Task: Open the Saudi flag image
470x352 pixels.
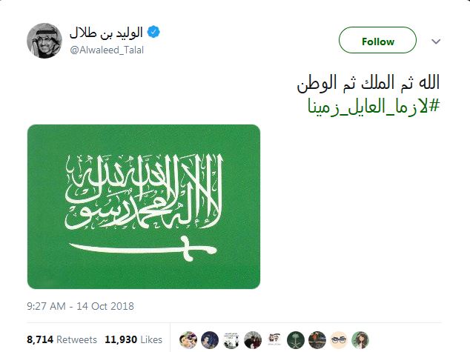Action: click(145, 207)
